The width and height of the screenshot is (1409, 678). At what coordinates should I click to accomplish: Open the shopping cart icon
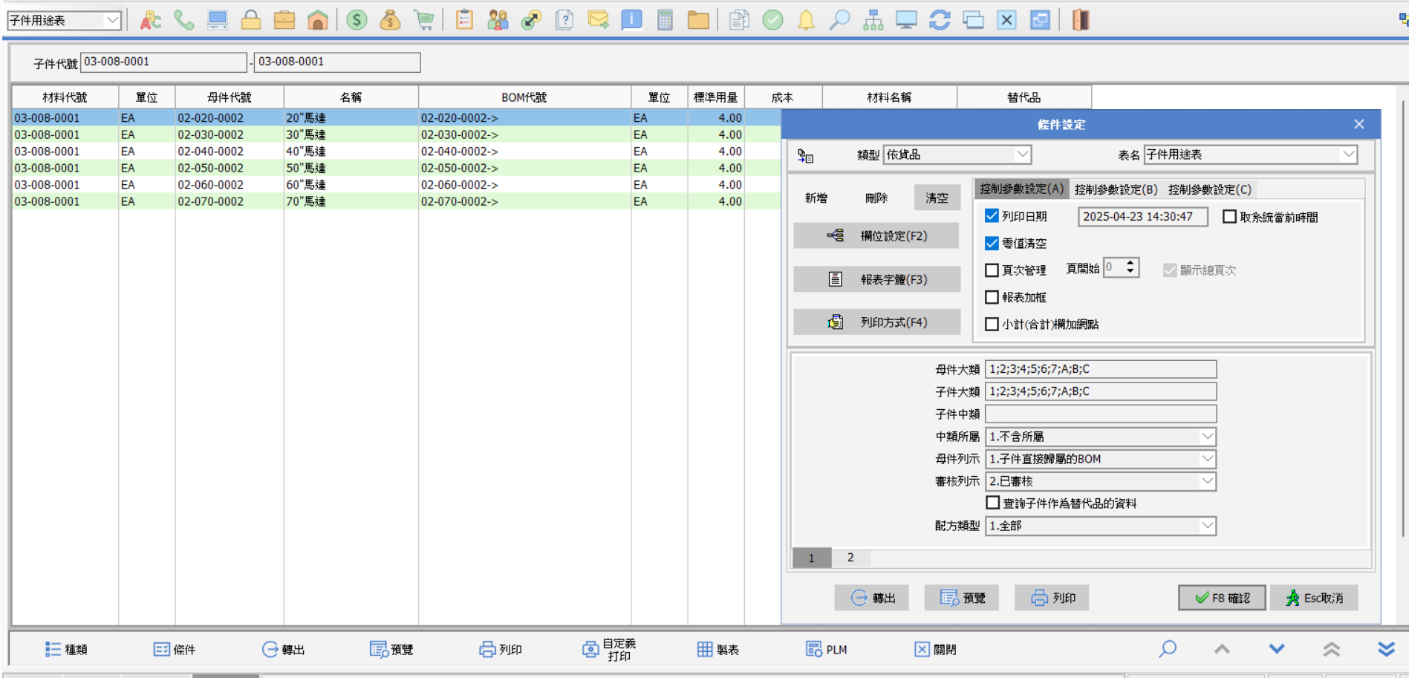[424, 20]
